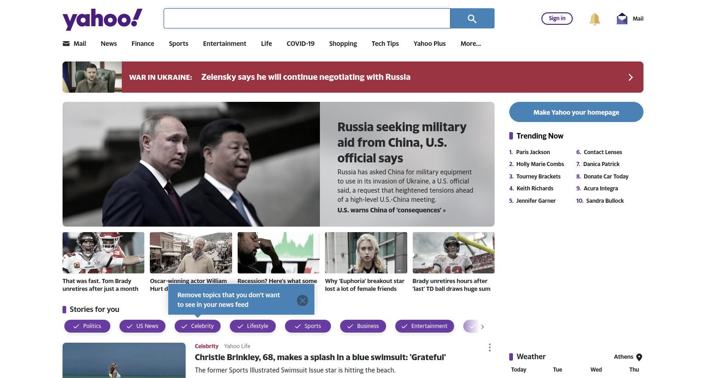The width and height of the screenshot is (706, 378).
Task: Click the envelope icon in the navigation bar
Action: [x=66, y=44]
